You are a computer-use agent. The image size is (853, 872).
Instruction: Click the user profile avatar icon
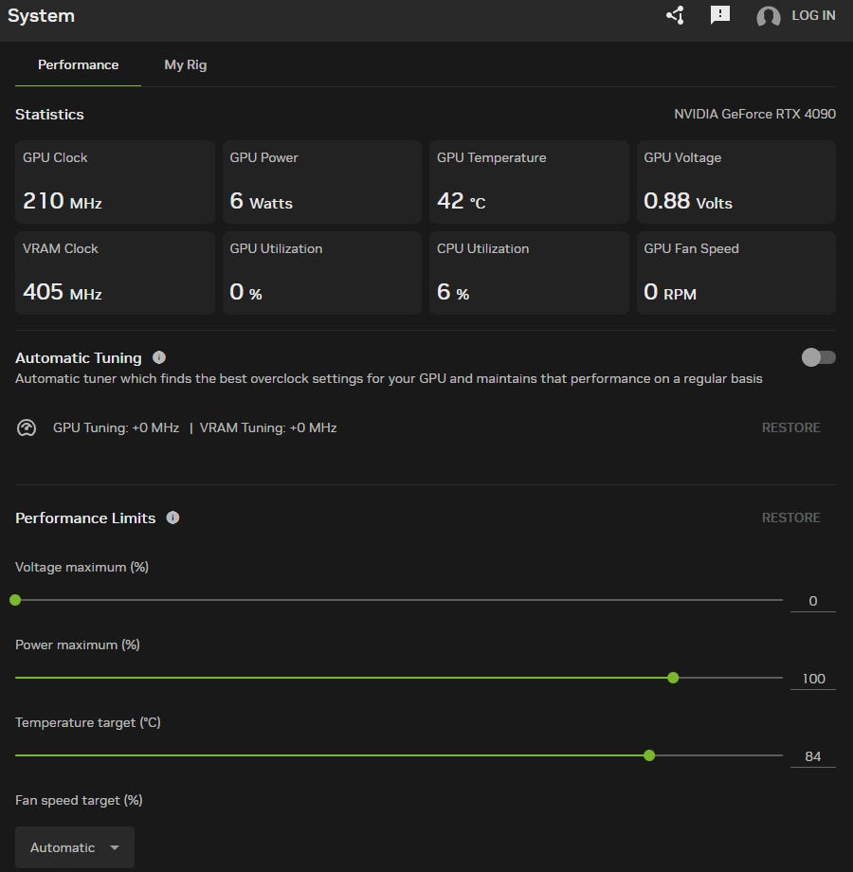[x=768, y=16]
